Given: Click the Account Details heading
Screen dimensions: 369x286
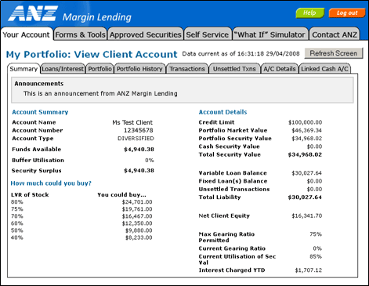Looking at the screenshot, I should point(222,112).
